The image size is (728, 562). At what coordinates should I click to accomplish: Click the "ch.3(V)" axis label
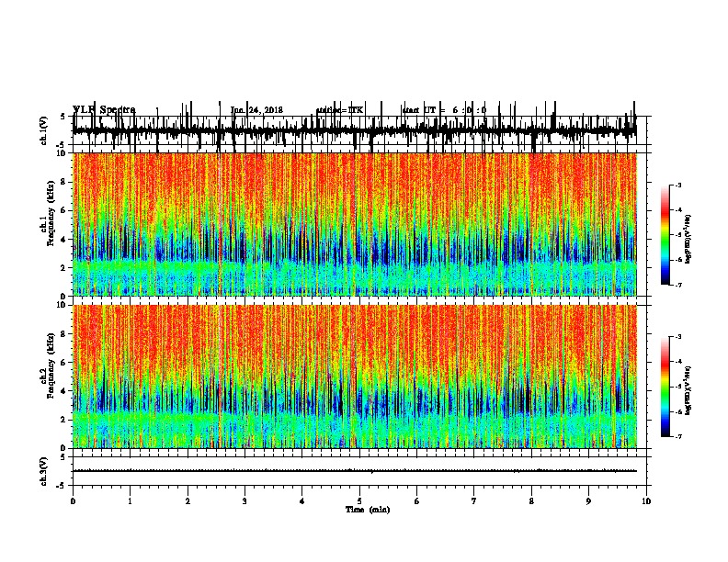[44, 471]
